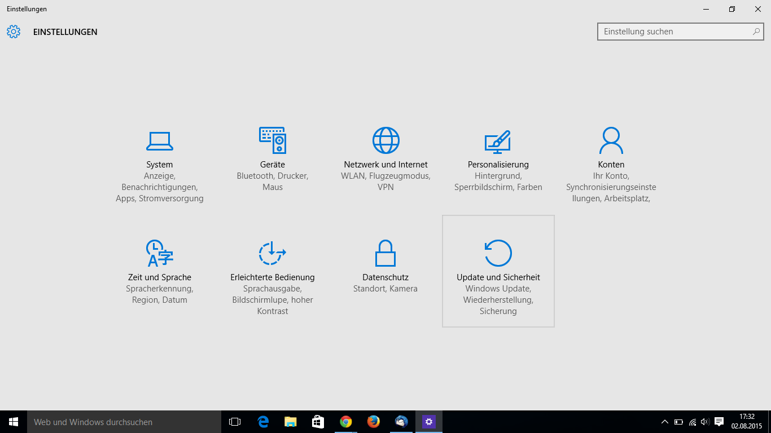Open Zeit und Sprache icon
The image size is (771, 433).
click(x=160, y=253)
